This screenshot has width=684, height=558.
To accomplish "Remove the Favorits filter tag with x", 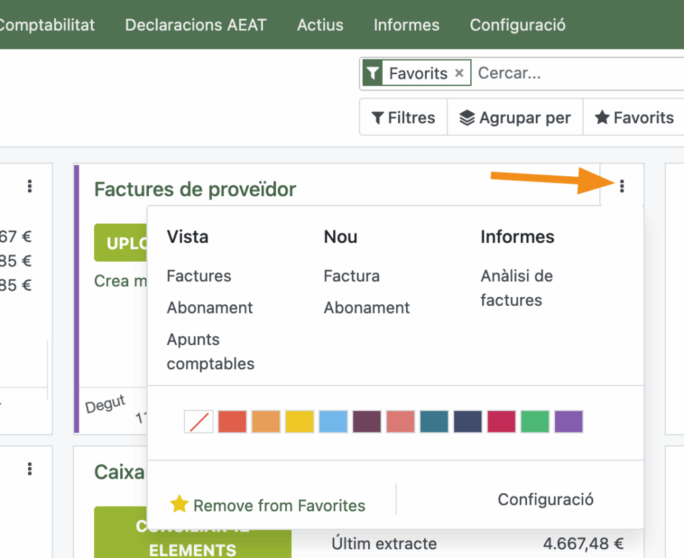I will pyautogui.click(x=459, y=73).
